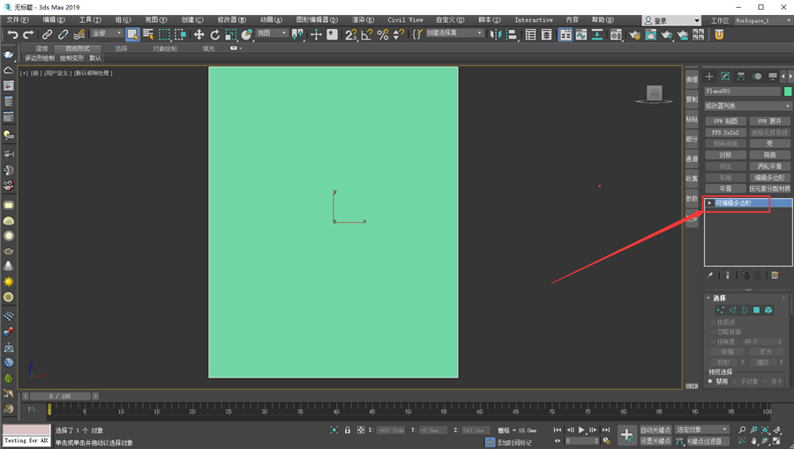
Task: Open the 登录 sign-in dropdown
Action: 671,21
